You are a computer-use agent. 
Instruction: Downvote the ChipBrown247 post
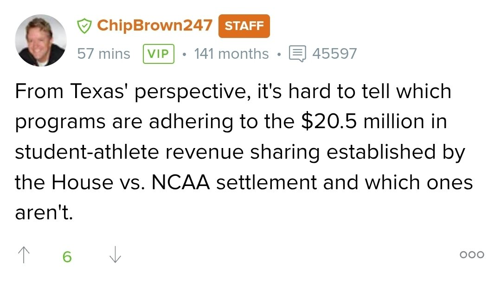coord(115,255)
